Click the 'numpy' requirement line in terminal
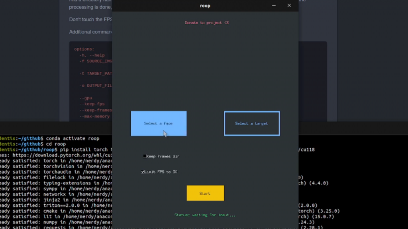The height and width of the screenshot is (229, 408). (x=56, y=222)
